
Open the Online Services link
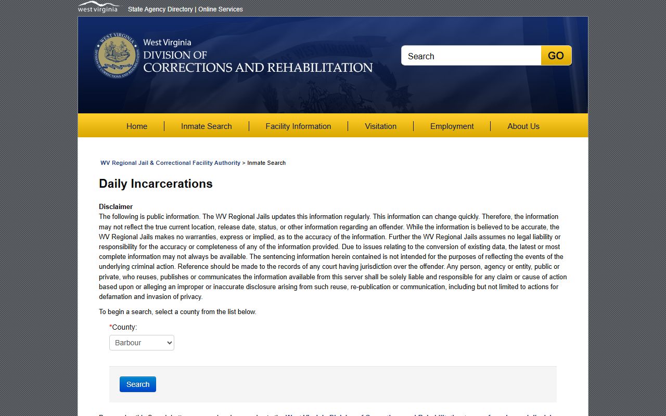(x=220, y=9)
